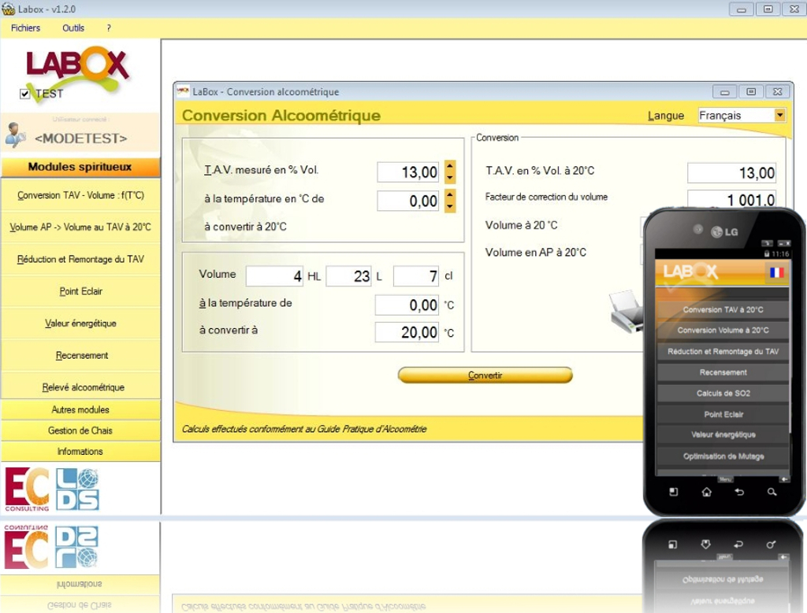Open the Fichiers menu
Image resolution: width=807 pixels, height=613 pixels.
(x=25, y=28)
